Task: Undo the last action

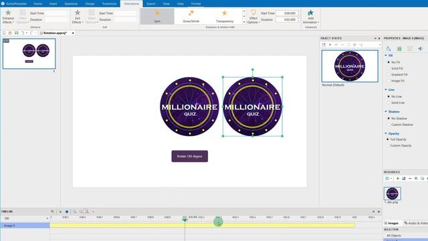Action: click(23, 33)
